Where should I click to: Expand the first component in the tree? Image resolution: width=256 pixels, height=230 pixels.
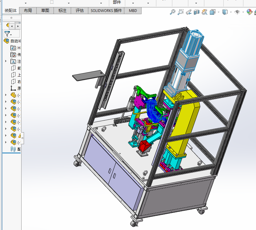pyautogui.click(x=6, y=95)
